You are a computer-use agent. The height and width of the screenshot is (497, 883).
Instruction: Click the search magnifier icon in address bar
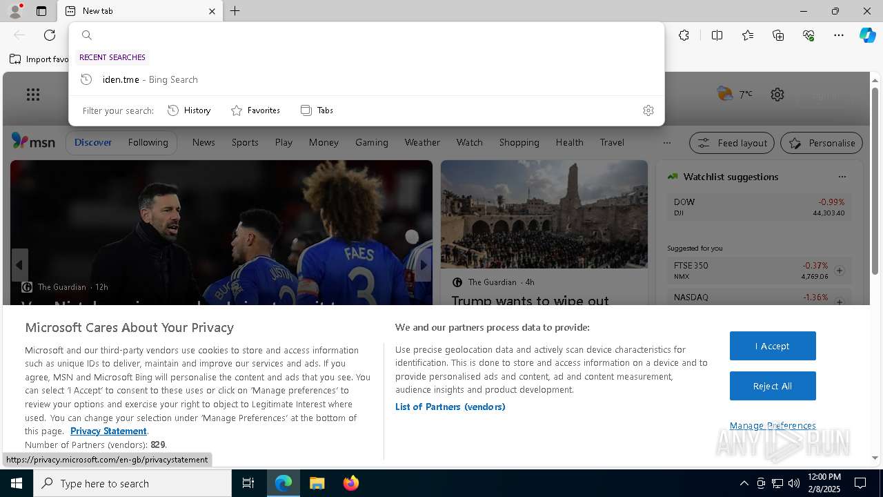coord(86,35)
